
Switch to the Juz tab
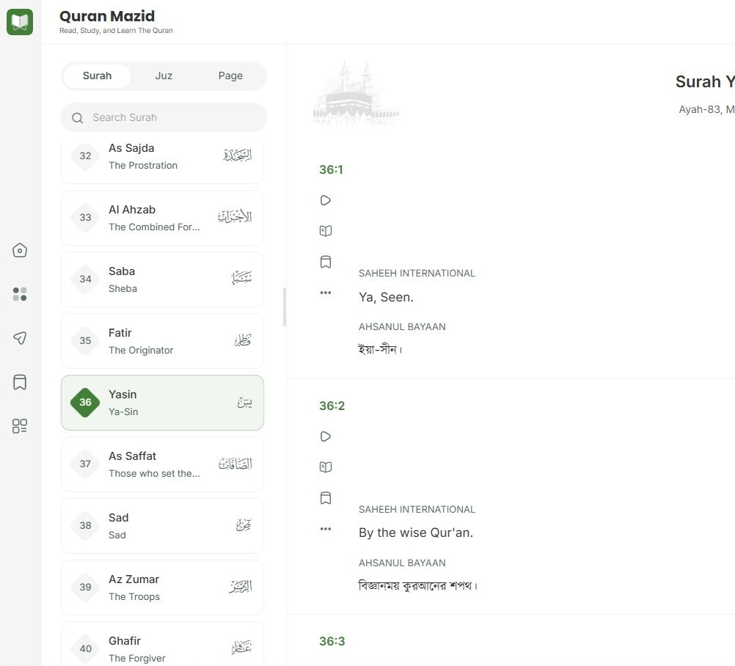pyautogui.click(x=164, y=76)
